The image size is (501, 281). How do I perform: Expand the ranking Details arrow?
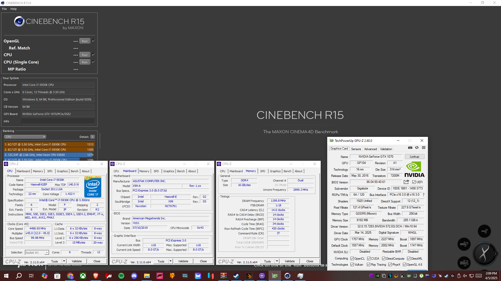pyautogui.click(x=92, y=137)
